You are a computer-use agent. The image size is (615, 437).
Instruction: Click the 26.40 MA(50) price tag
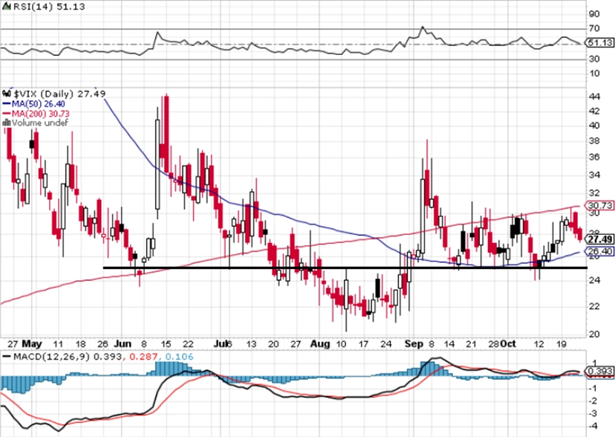point(599,251)
